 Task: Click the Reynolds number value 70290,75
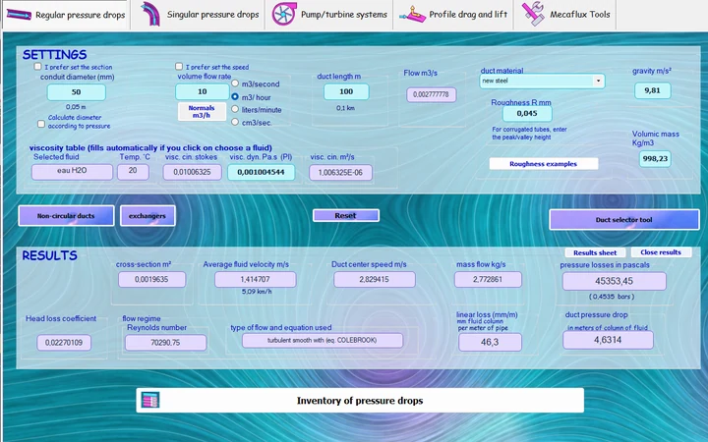pyautogui.click(x=166, y=343)
